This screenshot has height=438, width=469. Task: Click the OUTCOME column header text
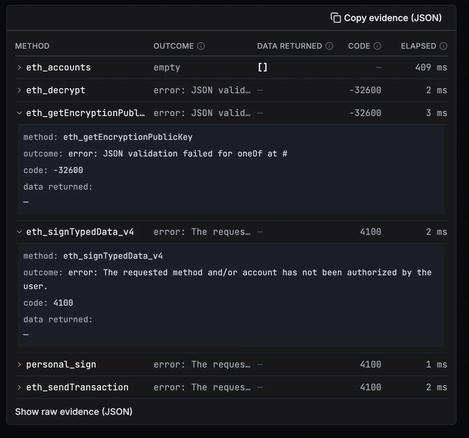(x=174, y=46)
